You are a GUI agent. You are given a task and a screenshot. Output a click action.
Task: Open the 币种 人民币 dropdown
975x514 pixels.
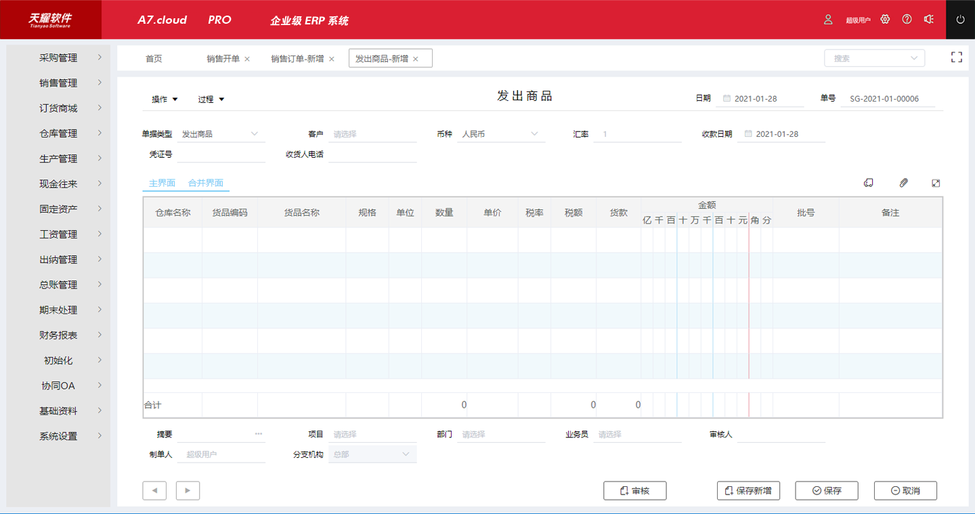coord(501,134)
